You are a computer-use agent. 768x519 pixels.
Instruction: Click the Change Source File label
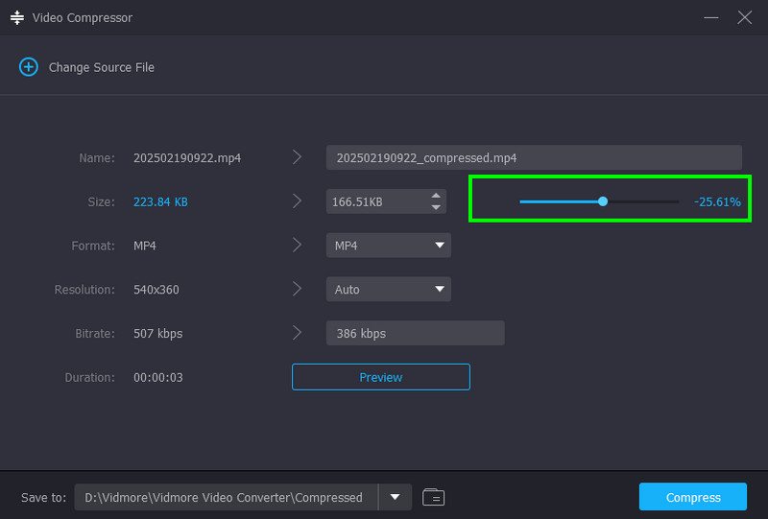pos(102,67)
